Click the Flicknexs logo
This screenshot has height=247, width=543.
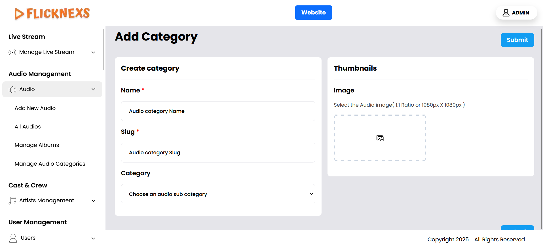point(52,13)
